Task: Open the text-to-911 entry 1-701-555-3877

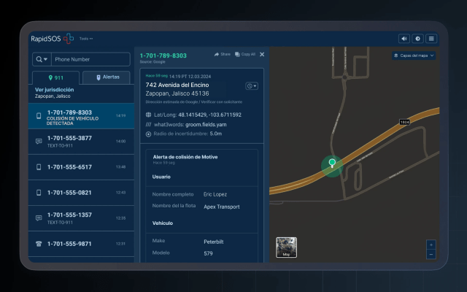Action: point(81,140)
